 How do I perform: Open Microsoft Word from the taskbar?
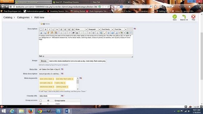click(x=67, y=111)
